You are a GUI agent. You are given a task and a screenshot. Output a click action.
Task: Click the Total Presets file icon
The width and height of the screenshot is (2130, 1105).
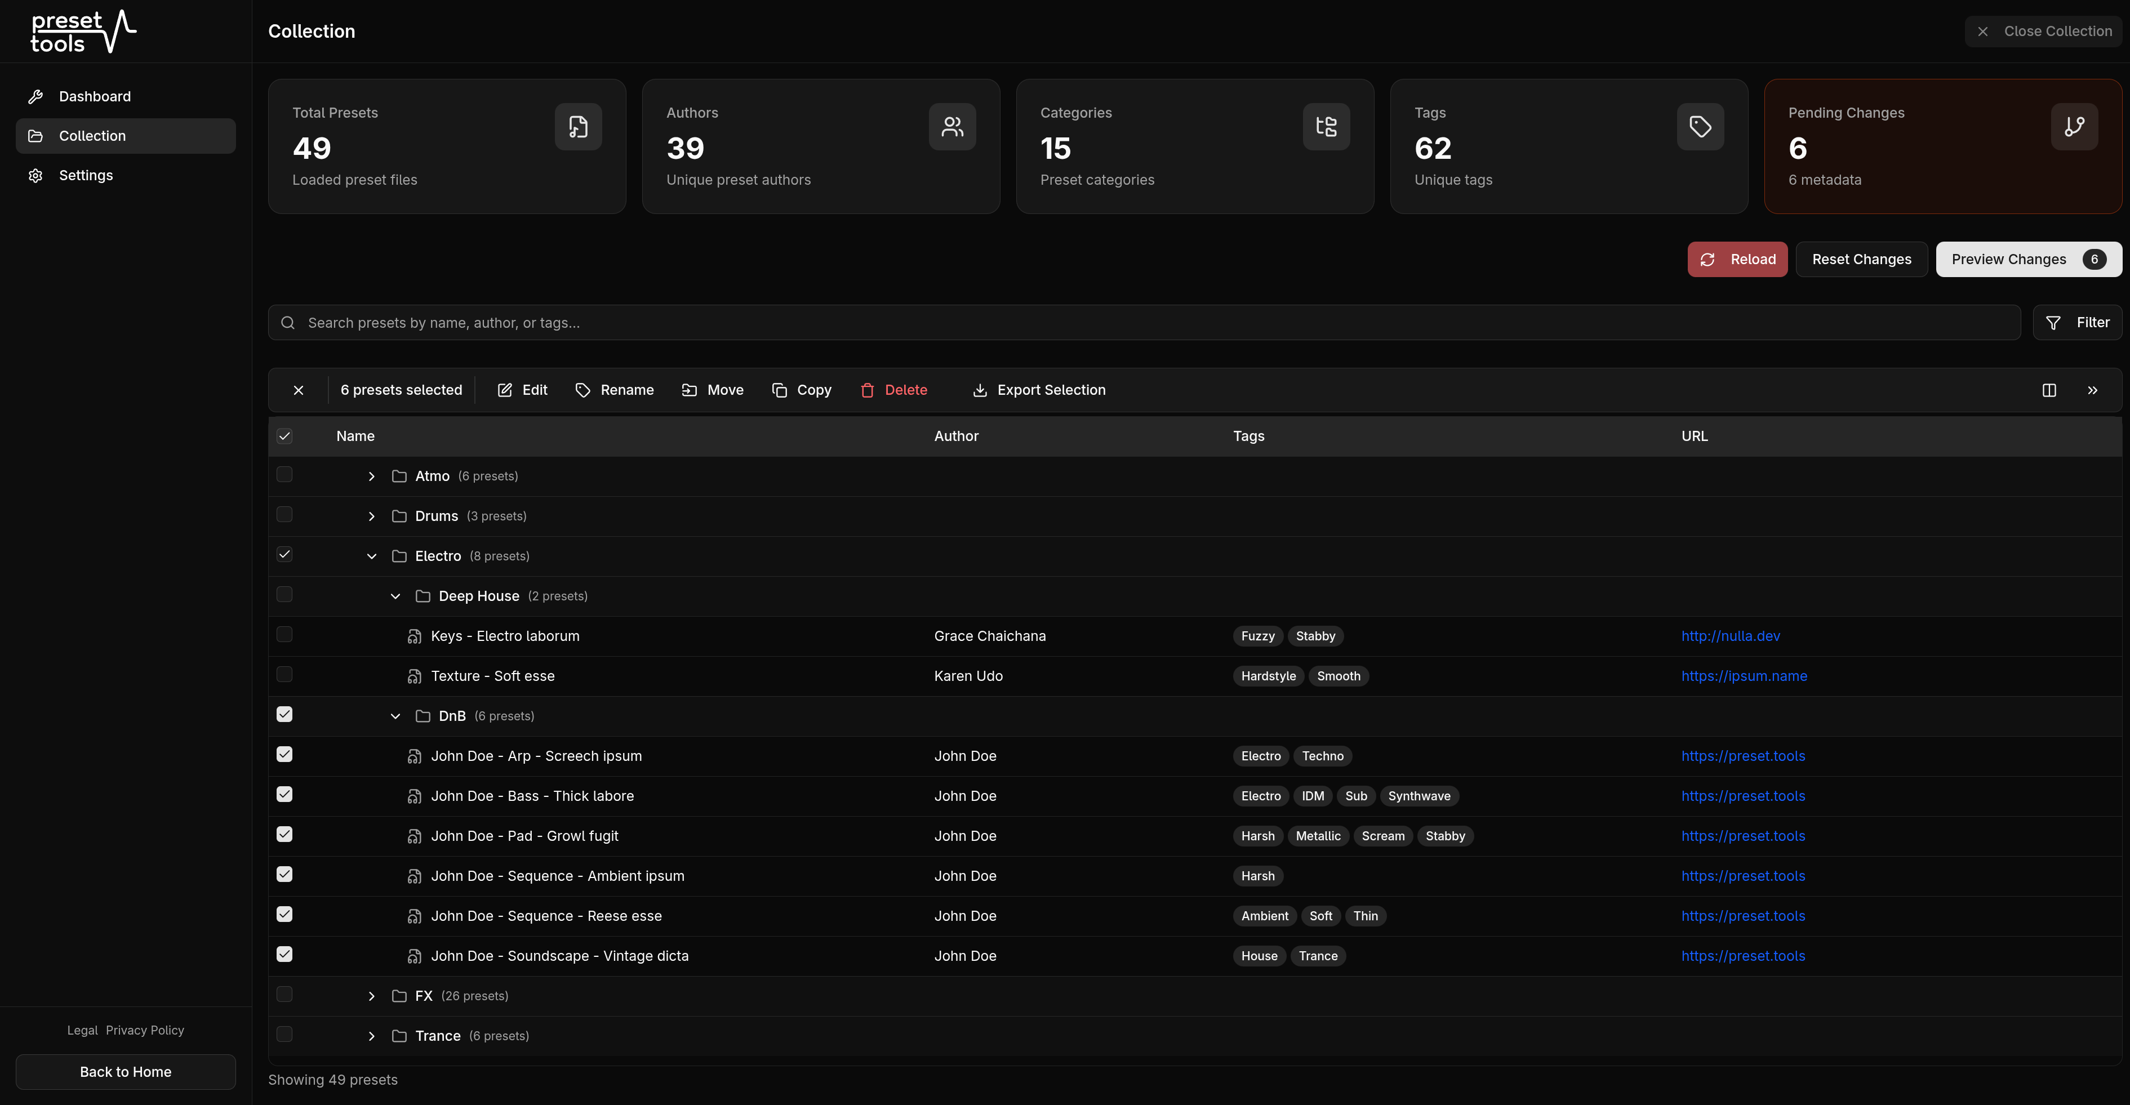[578, 127]
